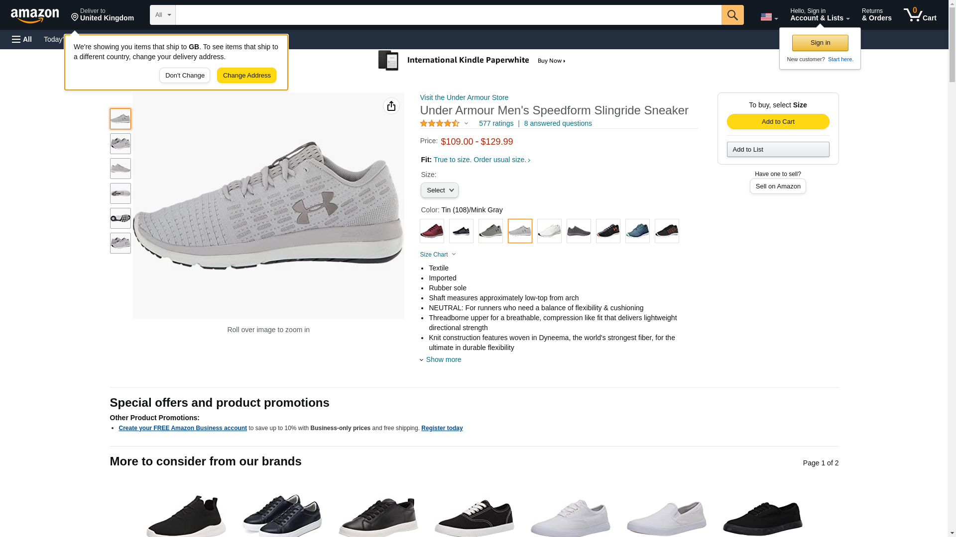
Task: Click the yellow Add to Cart button
Action: coord(778,122)
